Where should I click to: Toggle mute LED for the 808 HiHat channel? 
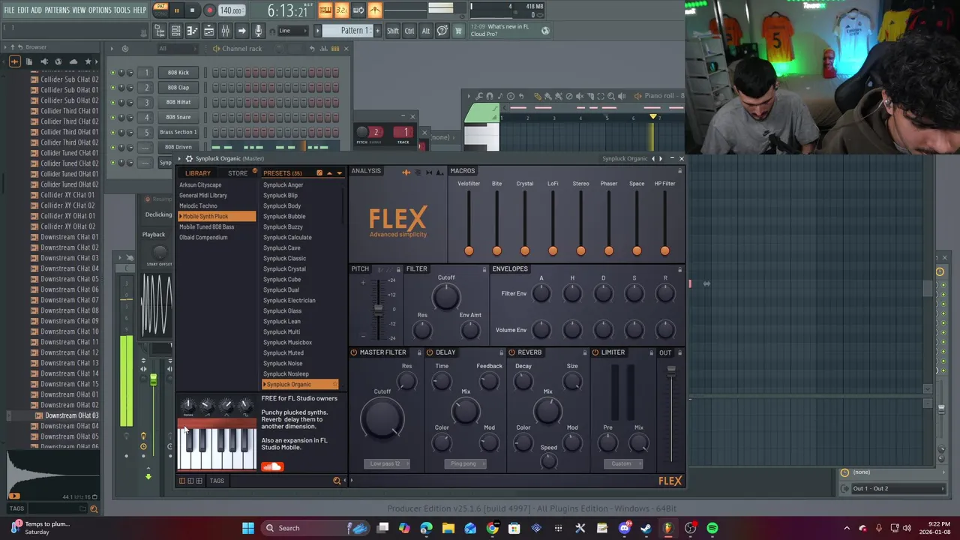coord(112,103)
